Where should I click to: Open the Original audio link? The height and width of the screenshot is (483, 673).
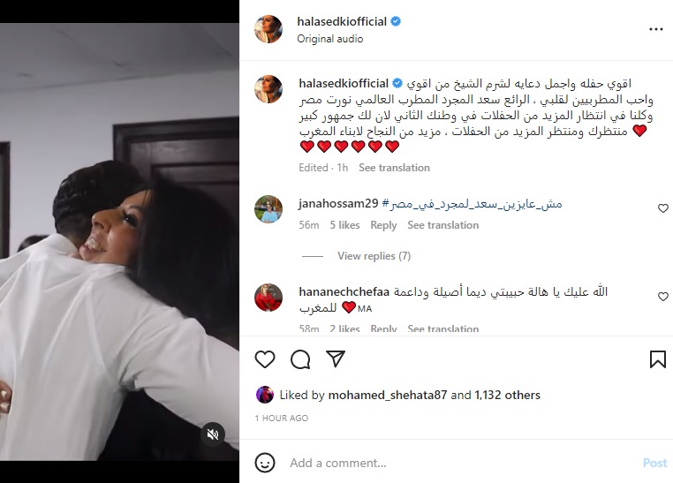pyautogui.click(x=330, y=39)
